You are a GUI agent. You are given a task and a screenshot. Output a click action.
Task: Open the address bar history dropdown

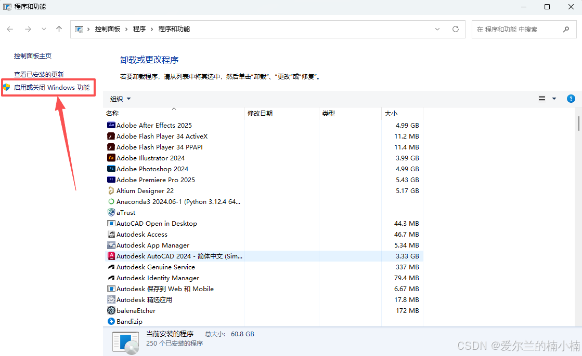tap(437, 29)
